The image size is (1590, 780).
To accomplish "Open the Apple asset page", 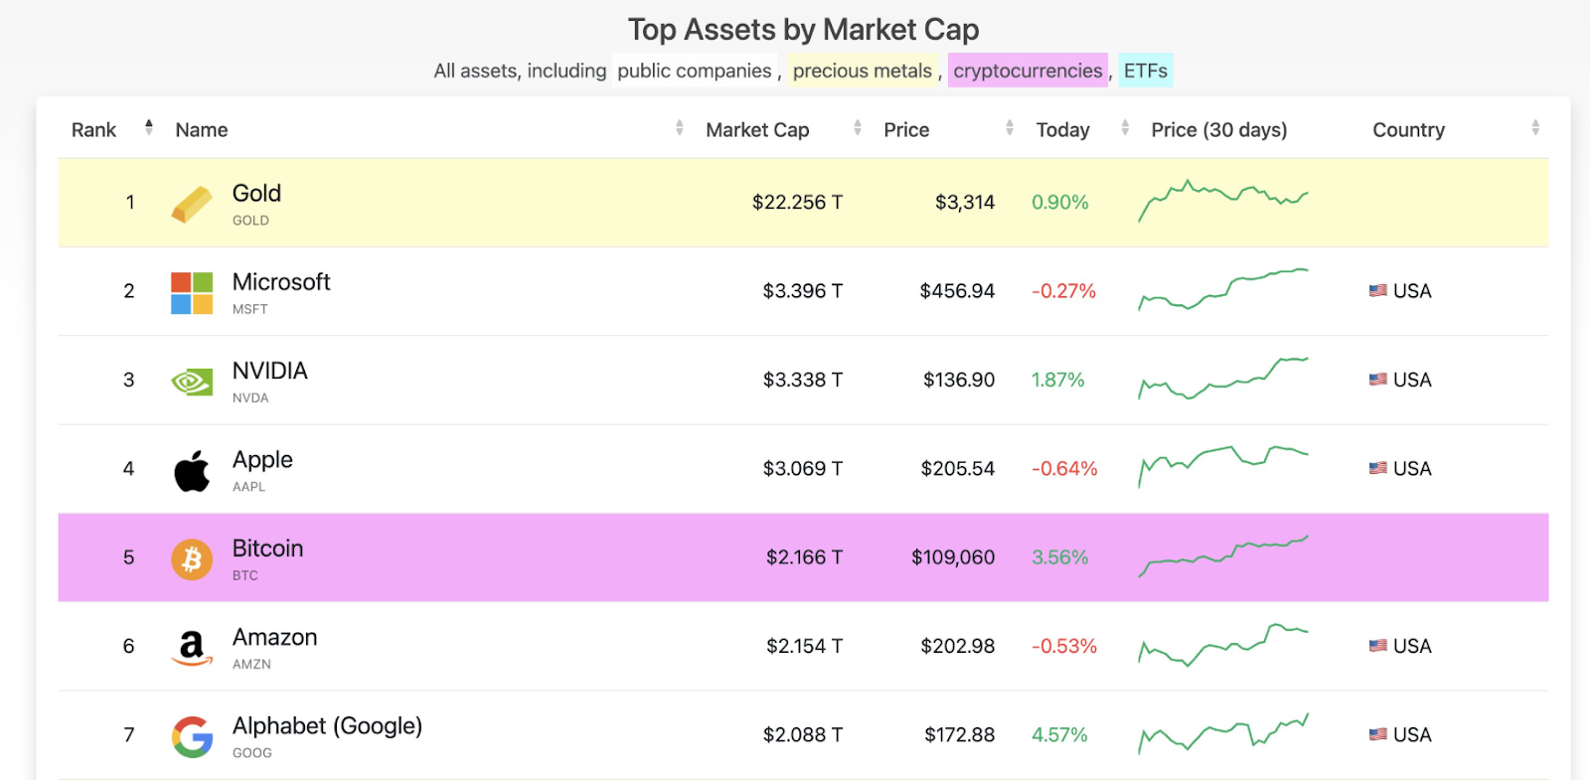I will click(x=262, y=460).
